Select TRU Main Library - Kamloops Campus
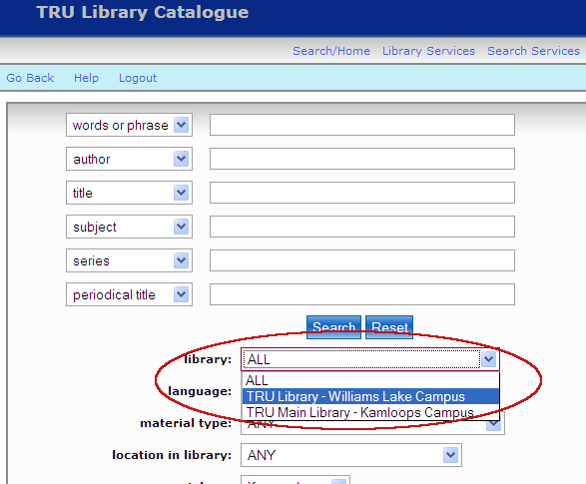 pos(370,412)
